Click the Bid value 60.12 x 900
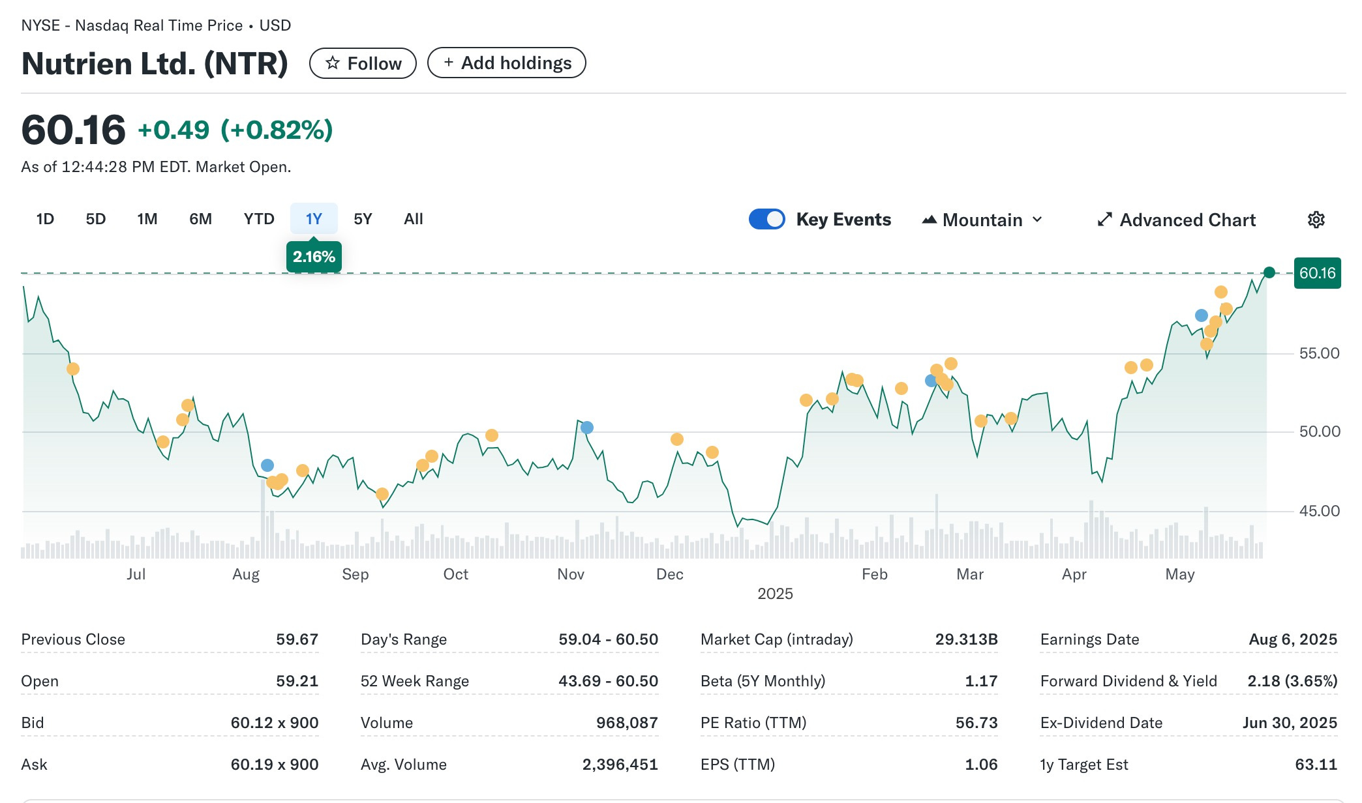This screenshot has height=803, width=1362. click(275, 723)
